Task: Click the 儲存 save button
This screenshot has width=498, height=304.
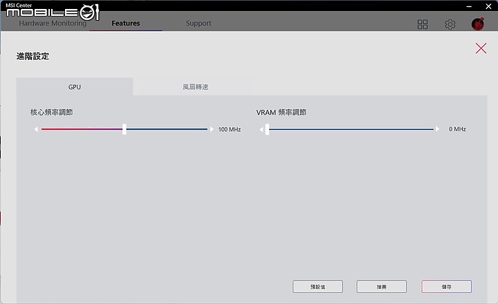Action: (446, 287)
